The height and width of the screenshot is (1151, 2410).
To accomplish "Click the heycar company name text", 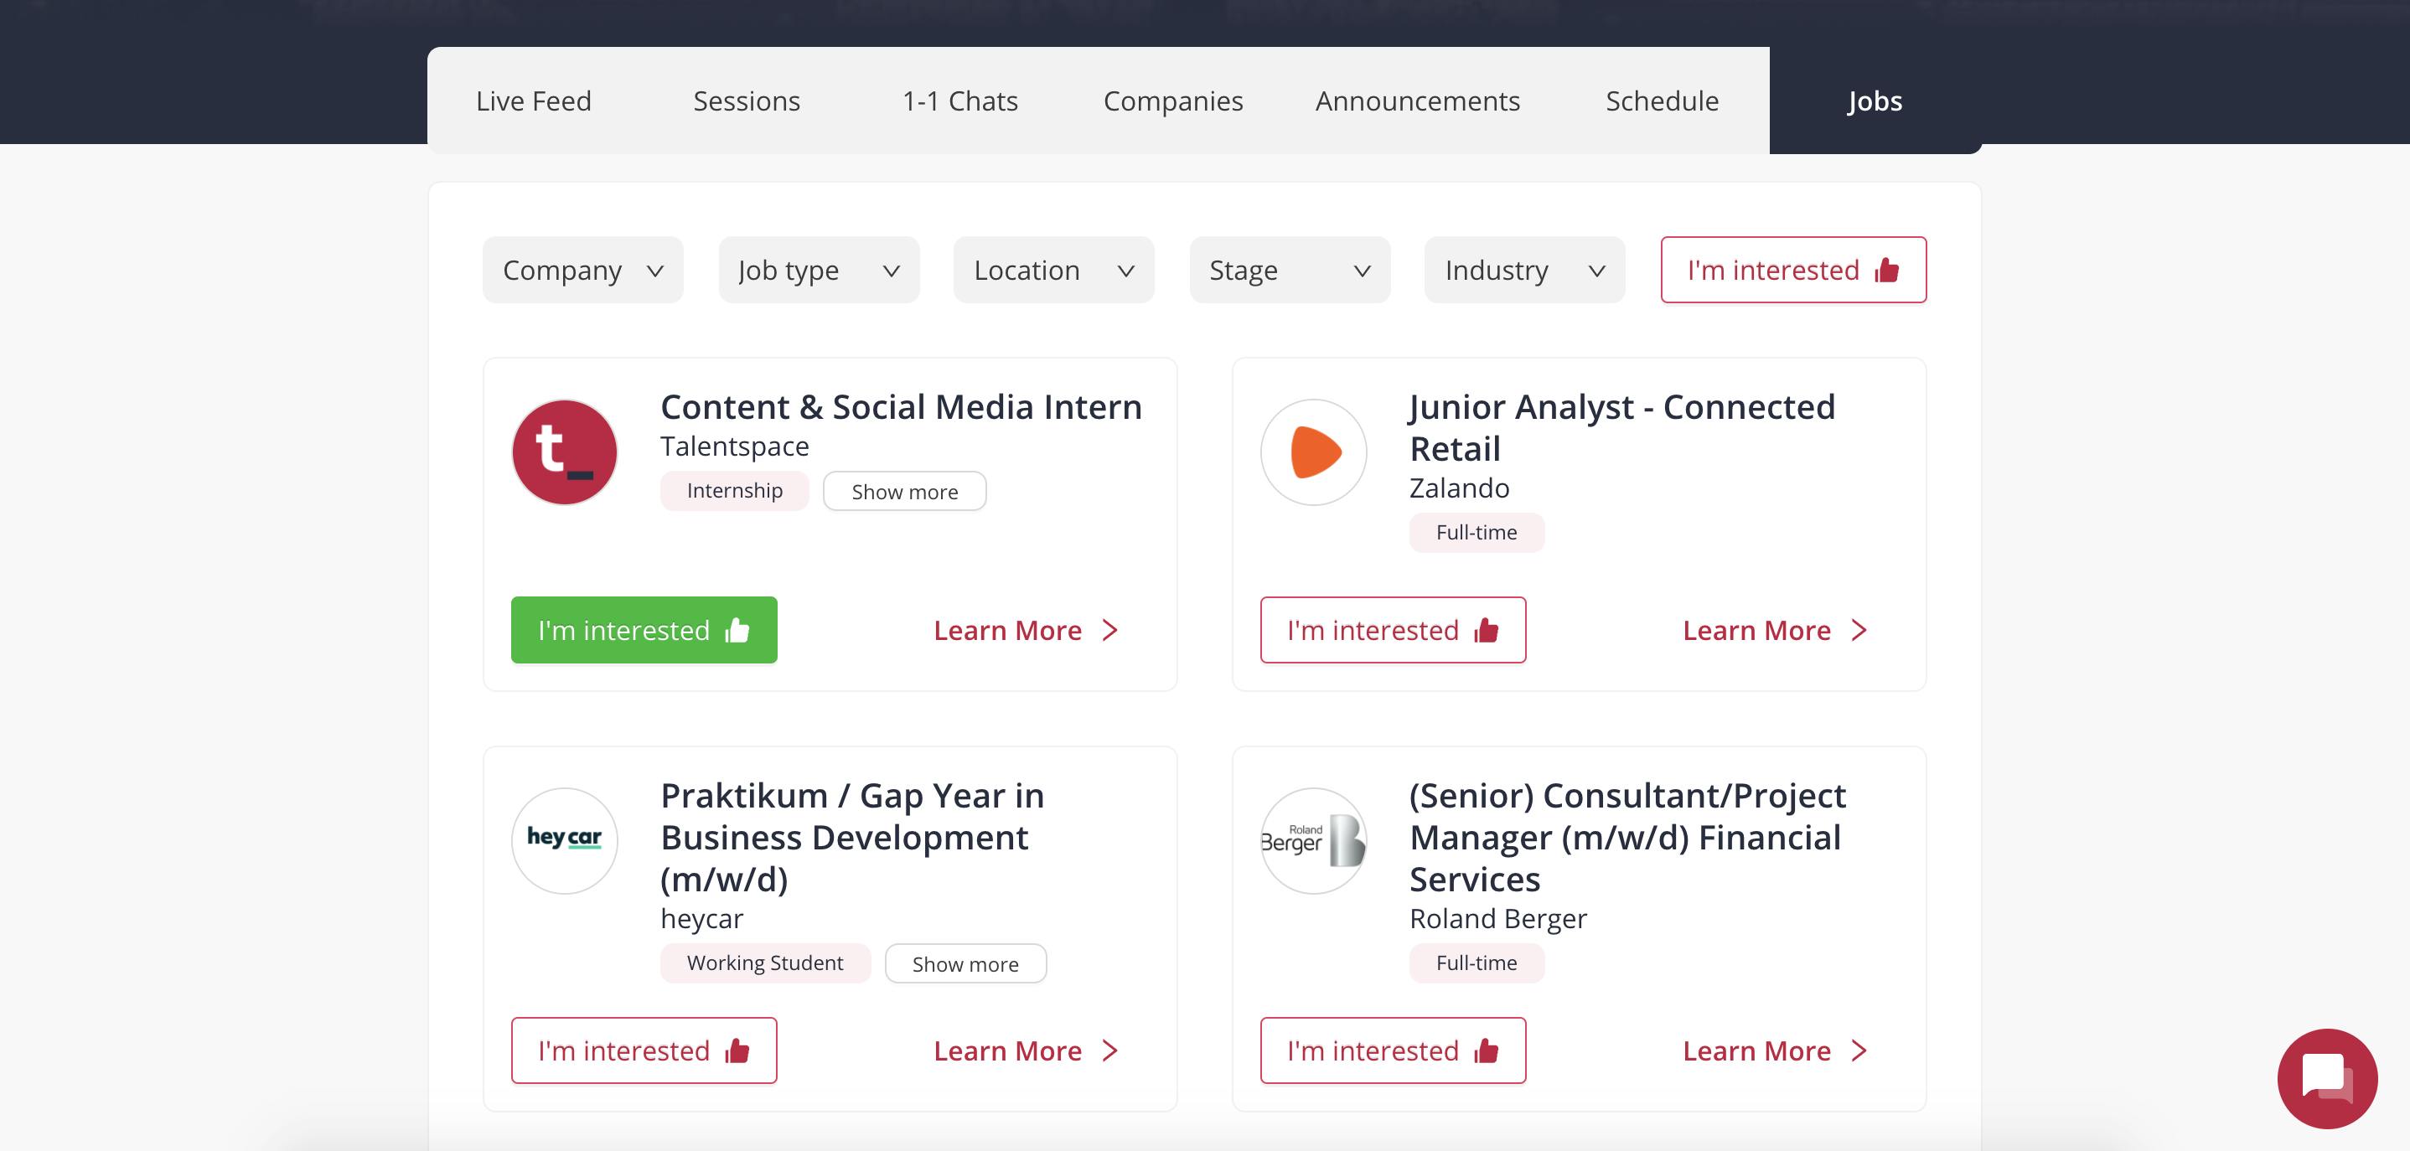I will click(701, 919).
